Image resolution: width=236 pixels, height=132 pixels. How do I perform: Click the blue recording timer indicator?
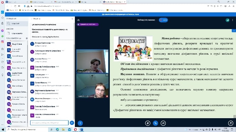click(163, 20)
